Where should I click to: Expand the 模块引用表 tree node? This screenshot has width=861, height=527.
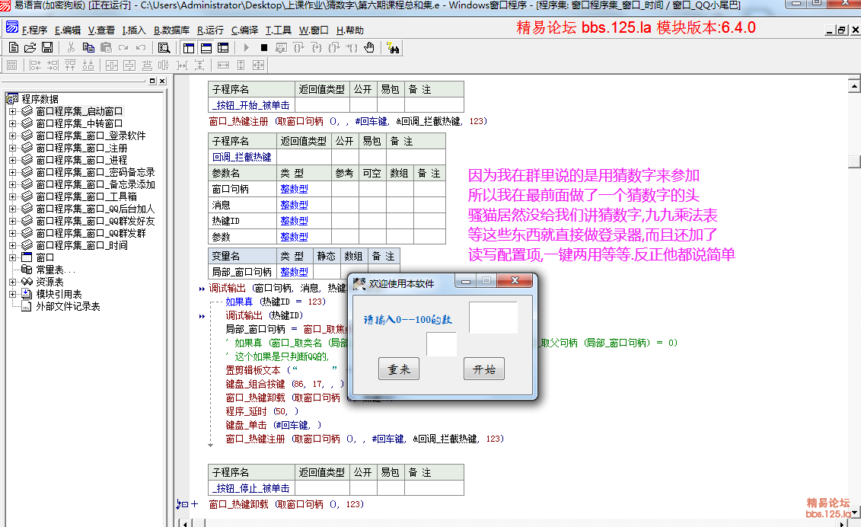point(12,294)
